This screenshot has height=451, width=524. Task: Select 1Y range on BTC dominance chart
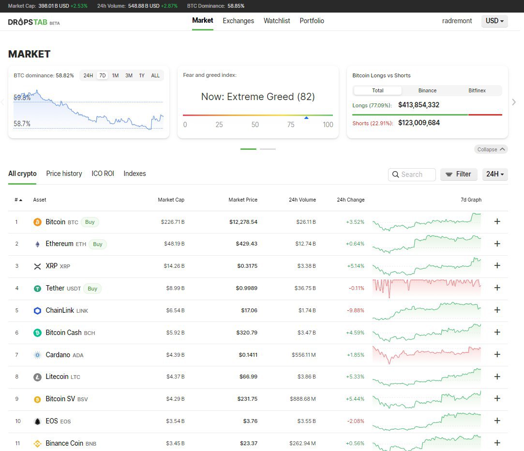142,75
